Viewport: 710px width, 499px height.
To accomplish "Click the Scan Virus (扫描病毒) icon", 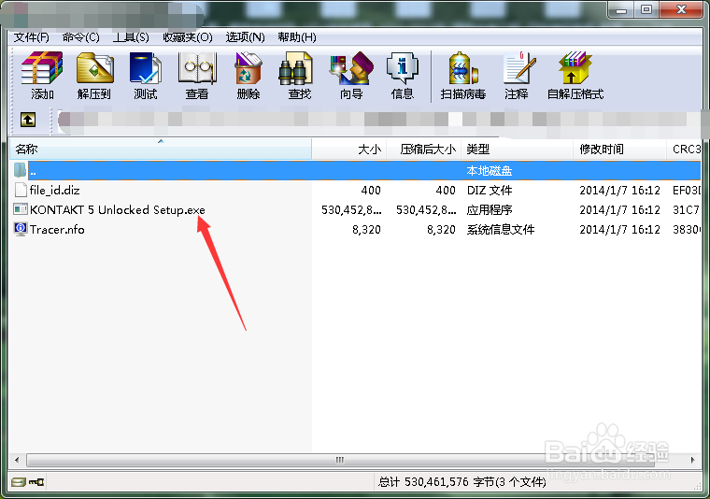I will [462, 68].
